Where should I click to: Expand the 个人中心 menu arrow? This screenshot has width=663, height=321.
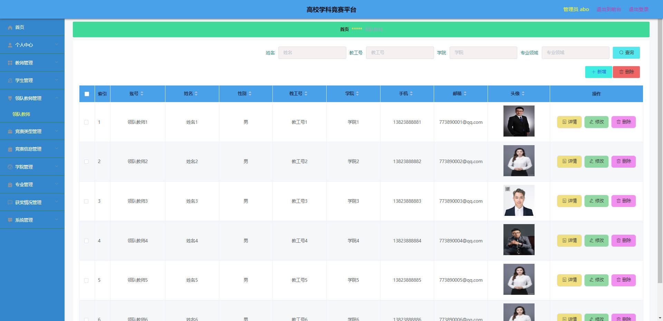(x=57, y=44)
